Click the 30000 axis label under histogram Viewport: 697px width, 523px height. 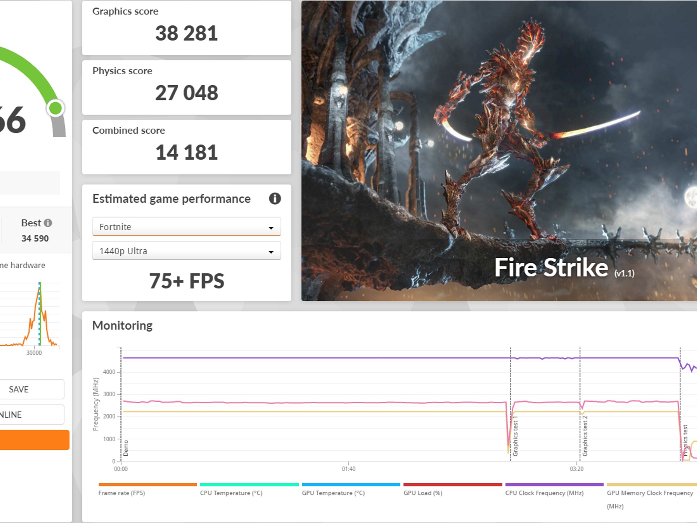pos(34,353)
